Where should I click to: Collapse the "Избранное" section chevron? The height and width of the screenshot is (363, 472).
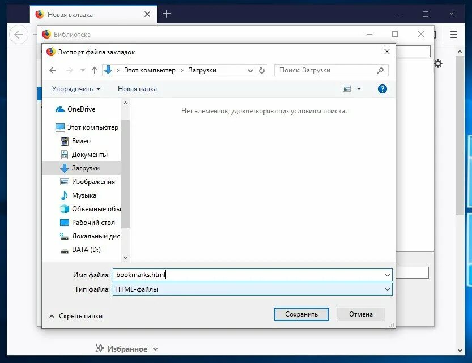[155, 349]
